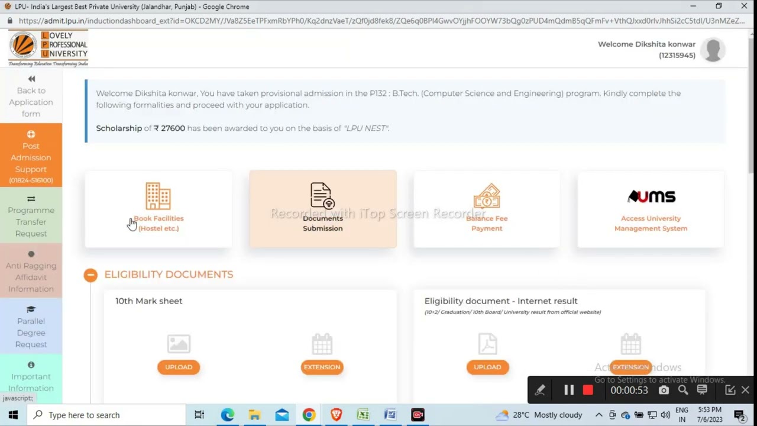This screenshot has height=426, width=757.
Task: Request extension for 10th Mark sheet
Action: click(322, 367)
